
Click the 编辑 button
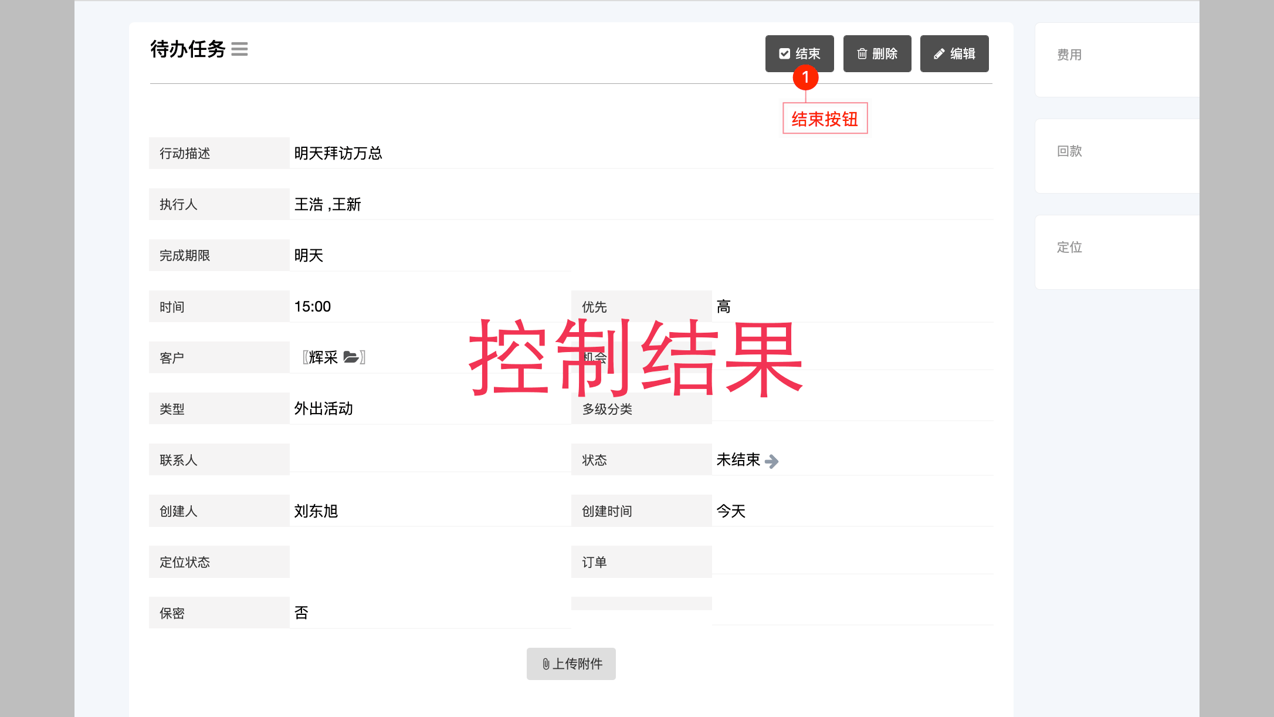954,53
